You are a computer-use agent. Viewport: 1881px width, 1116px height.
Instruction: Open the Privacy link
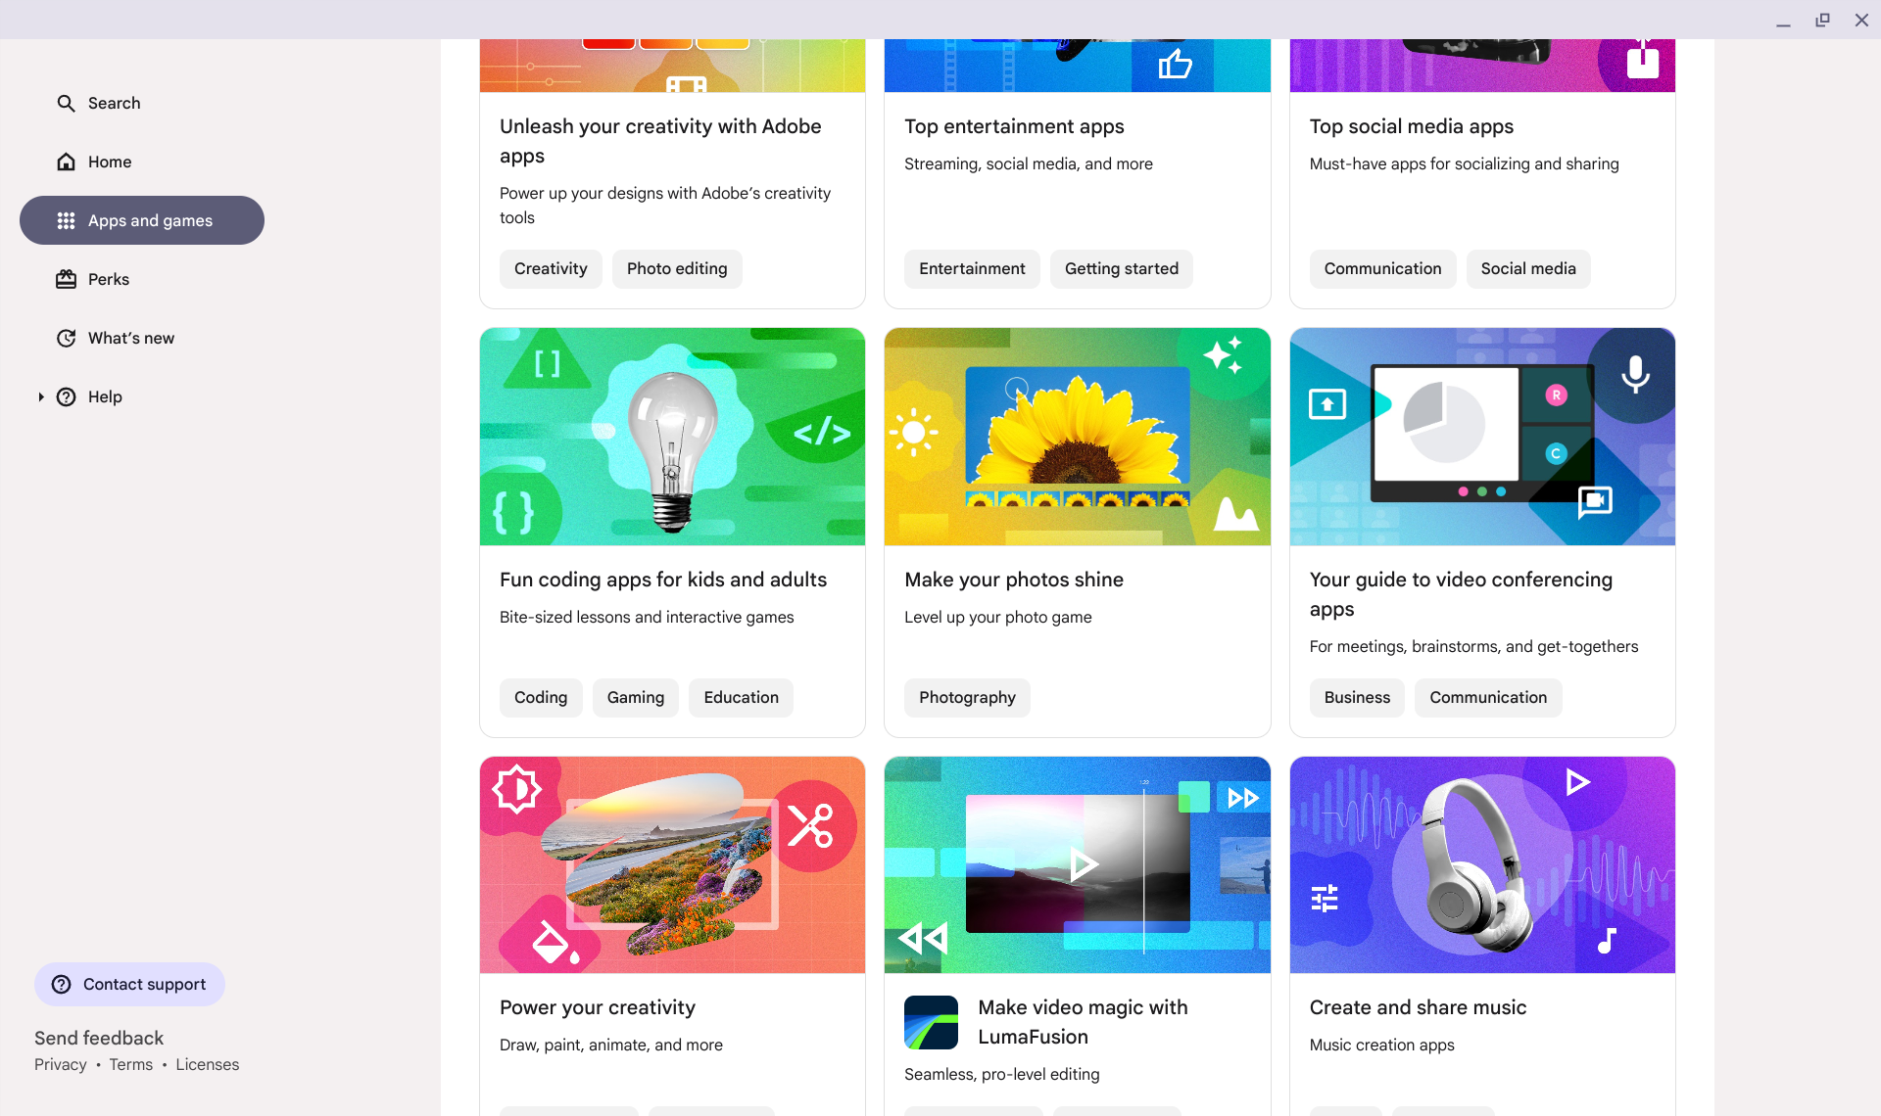click(61, 1064)
